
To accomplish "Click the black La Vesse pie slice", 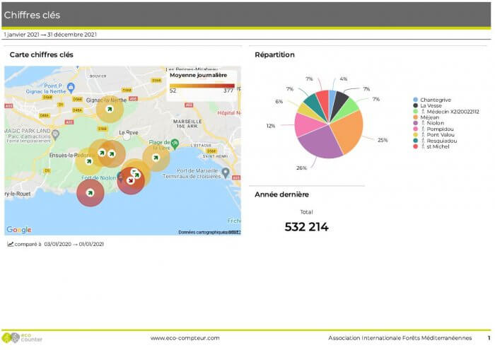I will pyautogui.click(x=339, y=103).
